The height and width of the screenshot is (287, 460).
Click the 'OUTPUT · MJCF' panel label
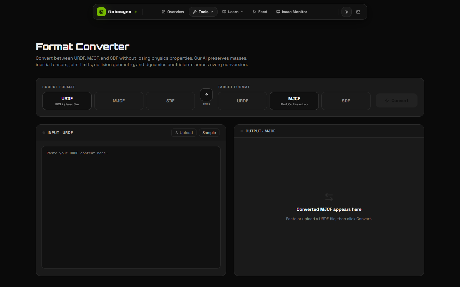point(260,131)
